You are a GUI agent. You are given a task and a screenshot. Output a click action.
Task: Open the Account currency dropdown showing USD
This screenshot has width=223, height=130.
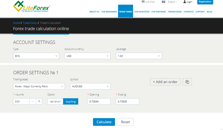click(x=88, y=56)
